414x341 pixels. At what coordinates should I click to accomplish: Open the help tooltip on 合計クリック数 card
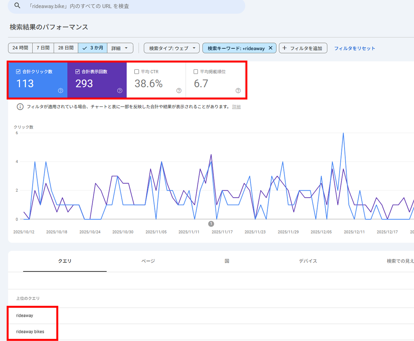tap(60, 91)
